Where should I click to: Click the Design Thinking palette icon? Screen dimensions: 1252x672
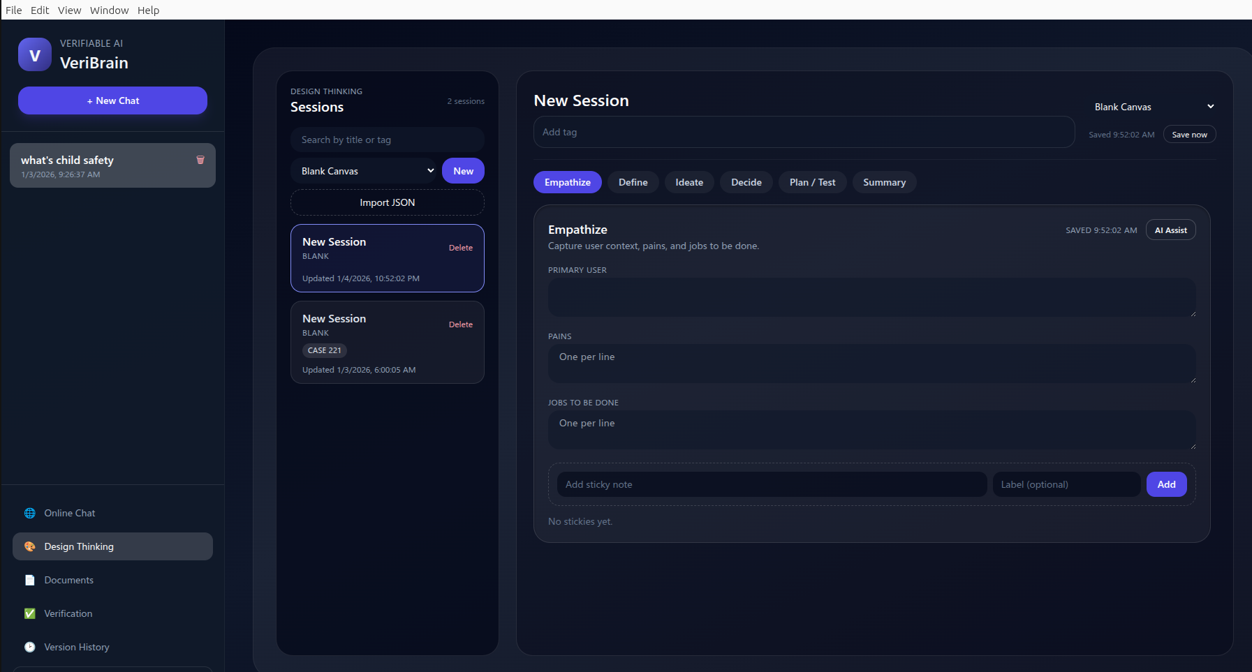click(x=30, y=546)
